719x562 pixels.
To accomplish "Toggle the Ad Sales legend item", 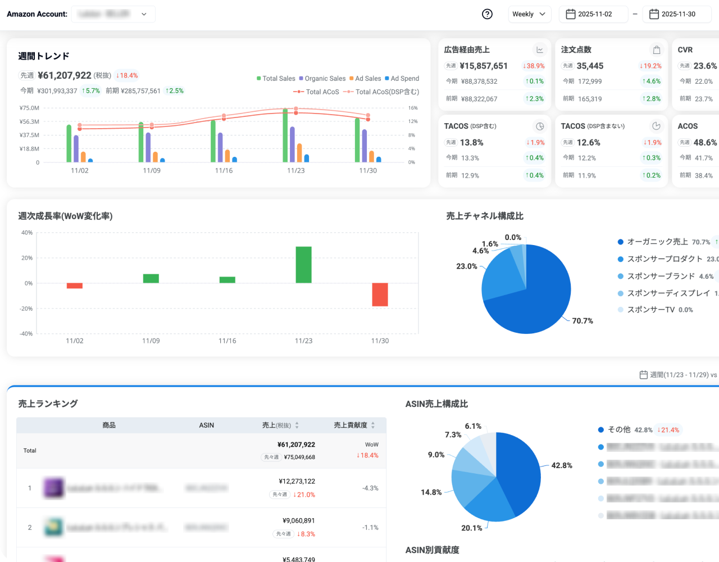I will pos(365,79).
